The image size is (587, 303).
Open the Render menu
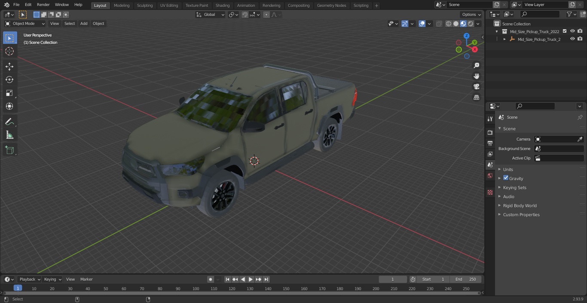click(x=43, y=5)
